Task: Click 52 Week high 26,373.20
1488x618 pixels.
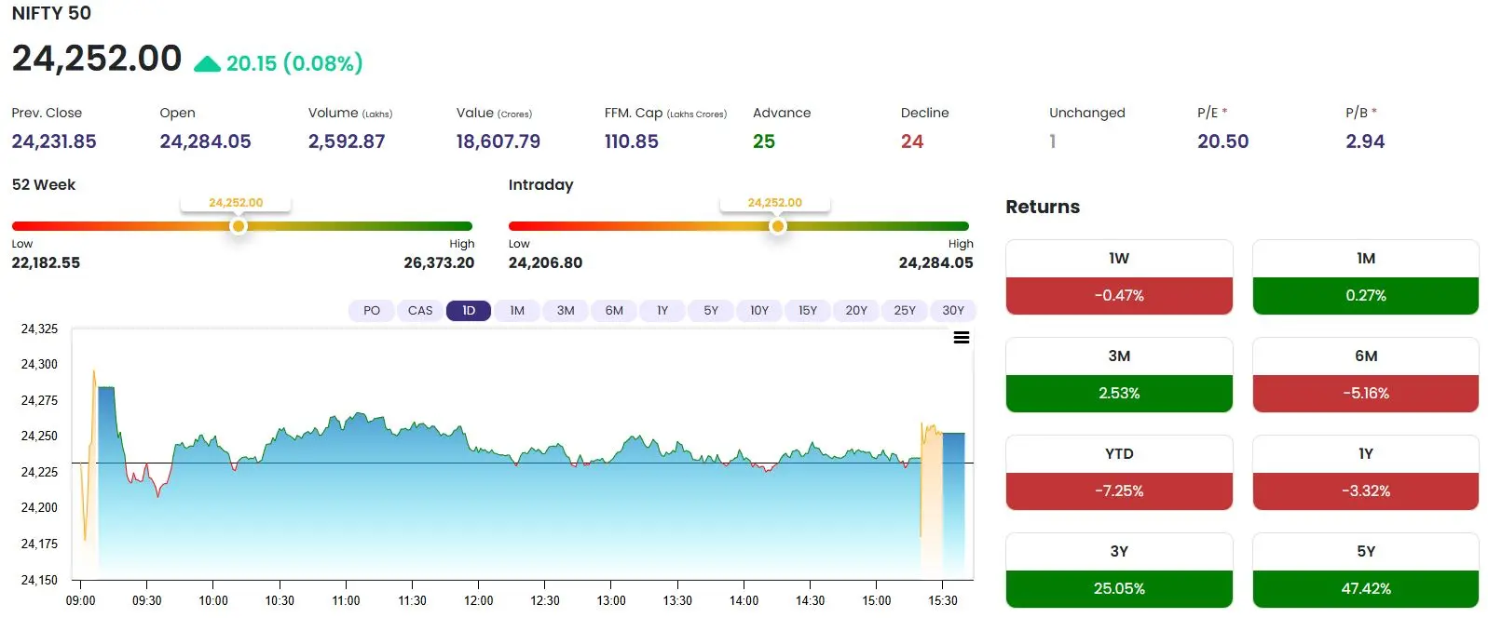Action: click(439, 263)
